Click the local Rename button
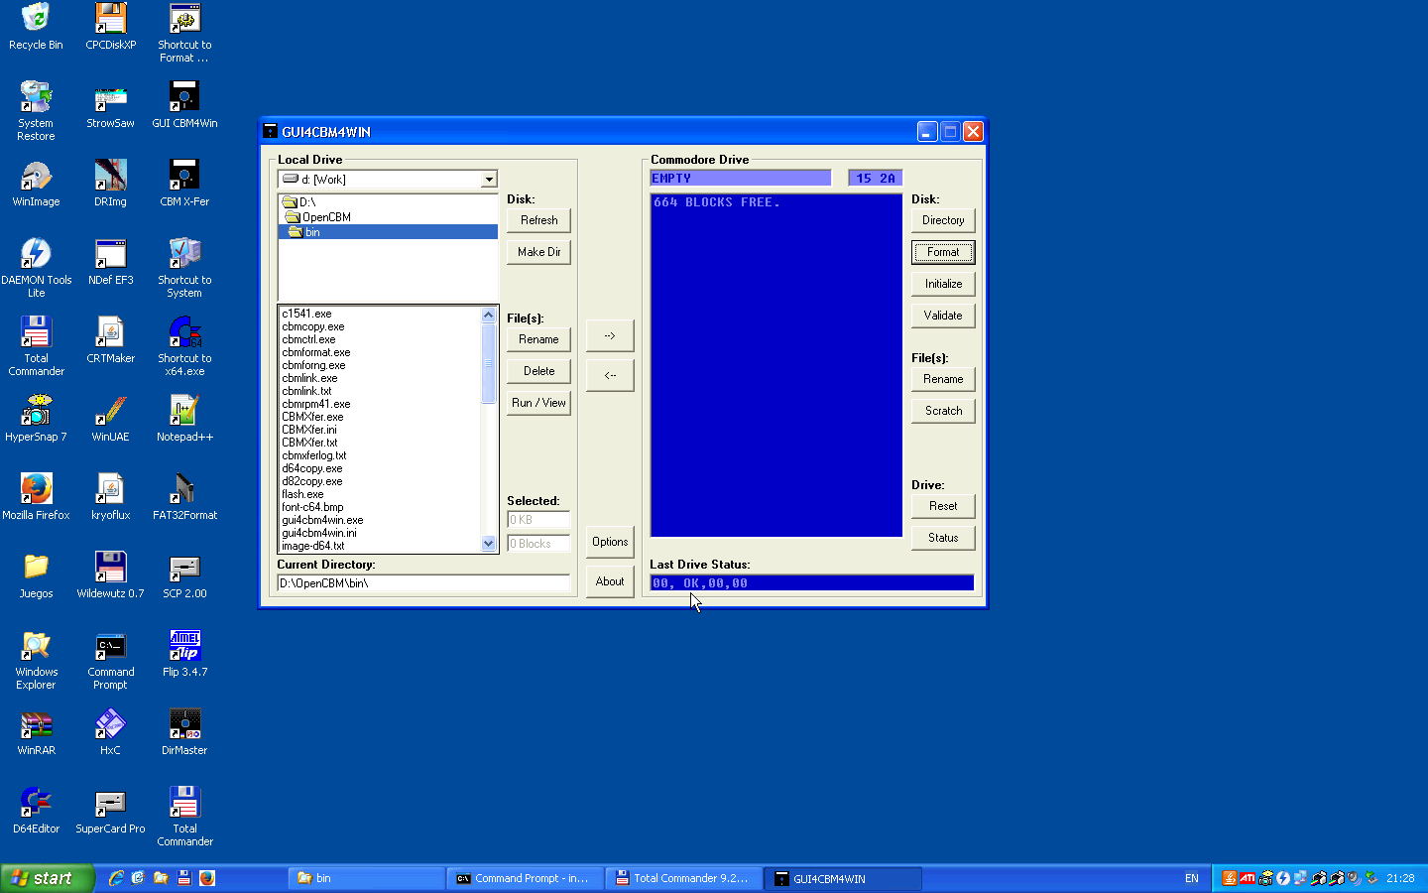 click(538, 339)
